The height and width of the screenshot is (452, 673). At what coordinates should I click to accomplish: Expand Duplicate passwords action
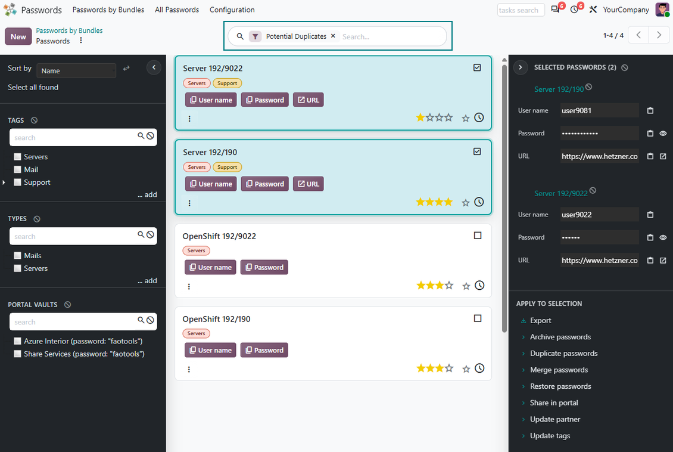coord(563,353)
